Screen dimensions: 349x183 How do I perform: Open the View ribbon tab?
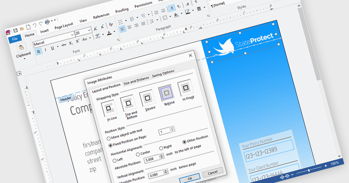(x=83, y=21)
